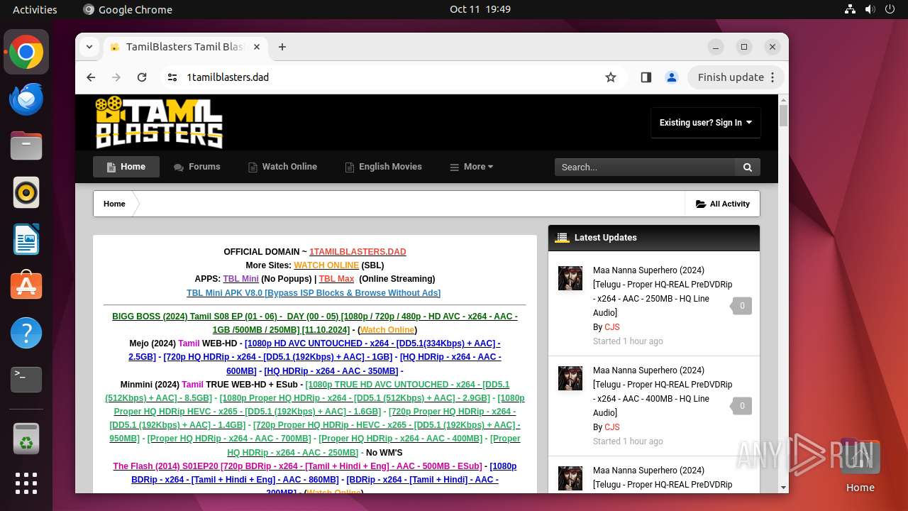Screen dimensions: 908x511
Task: Open Activities overview
Action: click(x=35, y=9)
